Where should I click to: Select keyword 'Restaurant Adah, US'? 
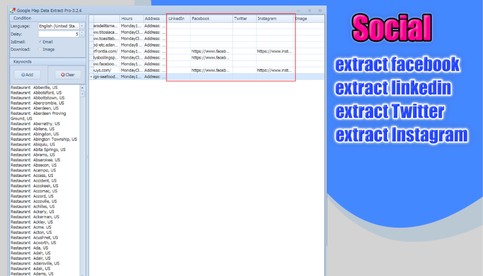(x=31, y=253)
